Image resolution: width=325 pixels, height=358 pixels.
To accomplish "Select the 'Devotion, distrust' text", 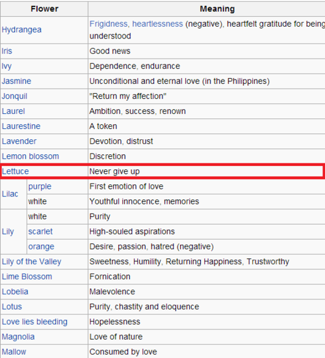I will 121,141.
